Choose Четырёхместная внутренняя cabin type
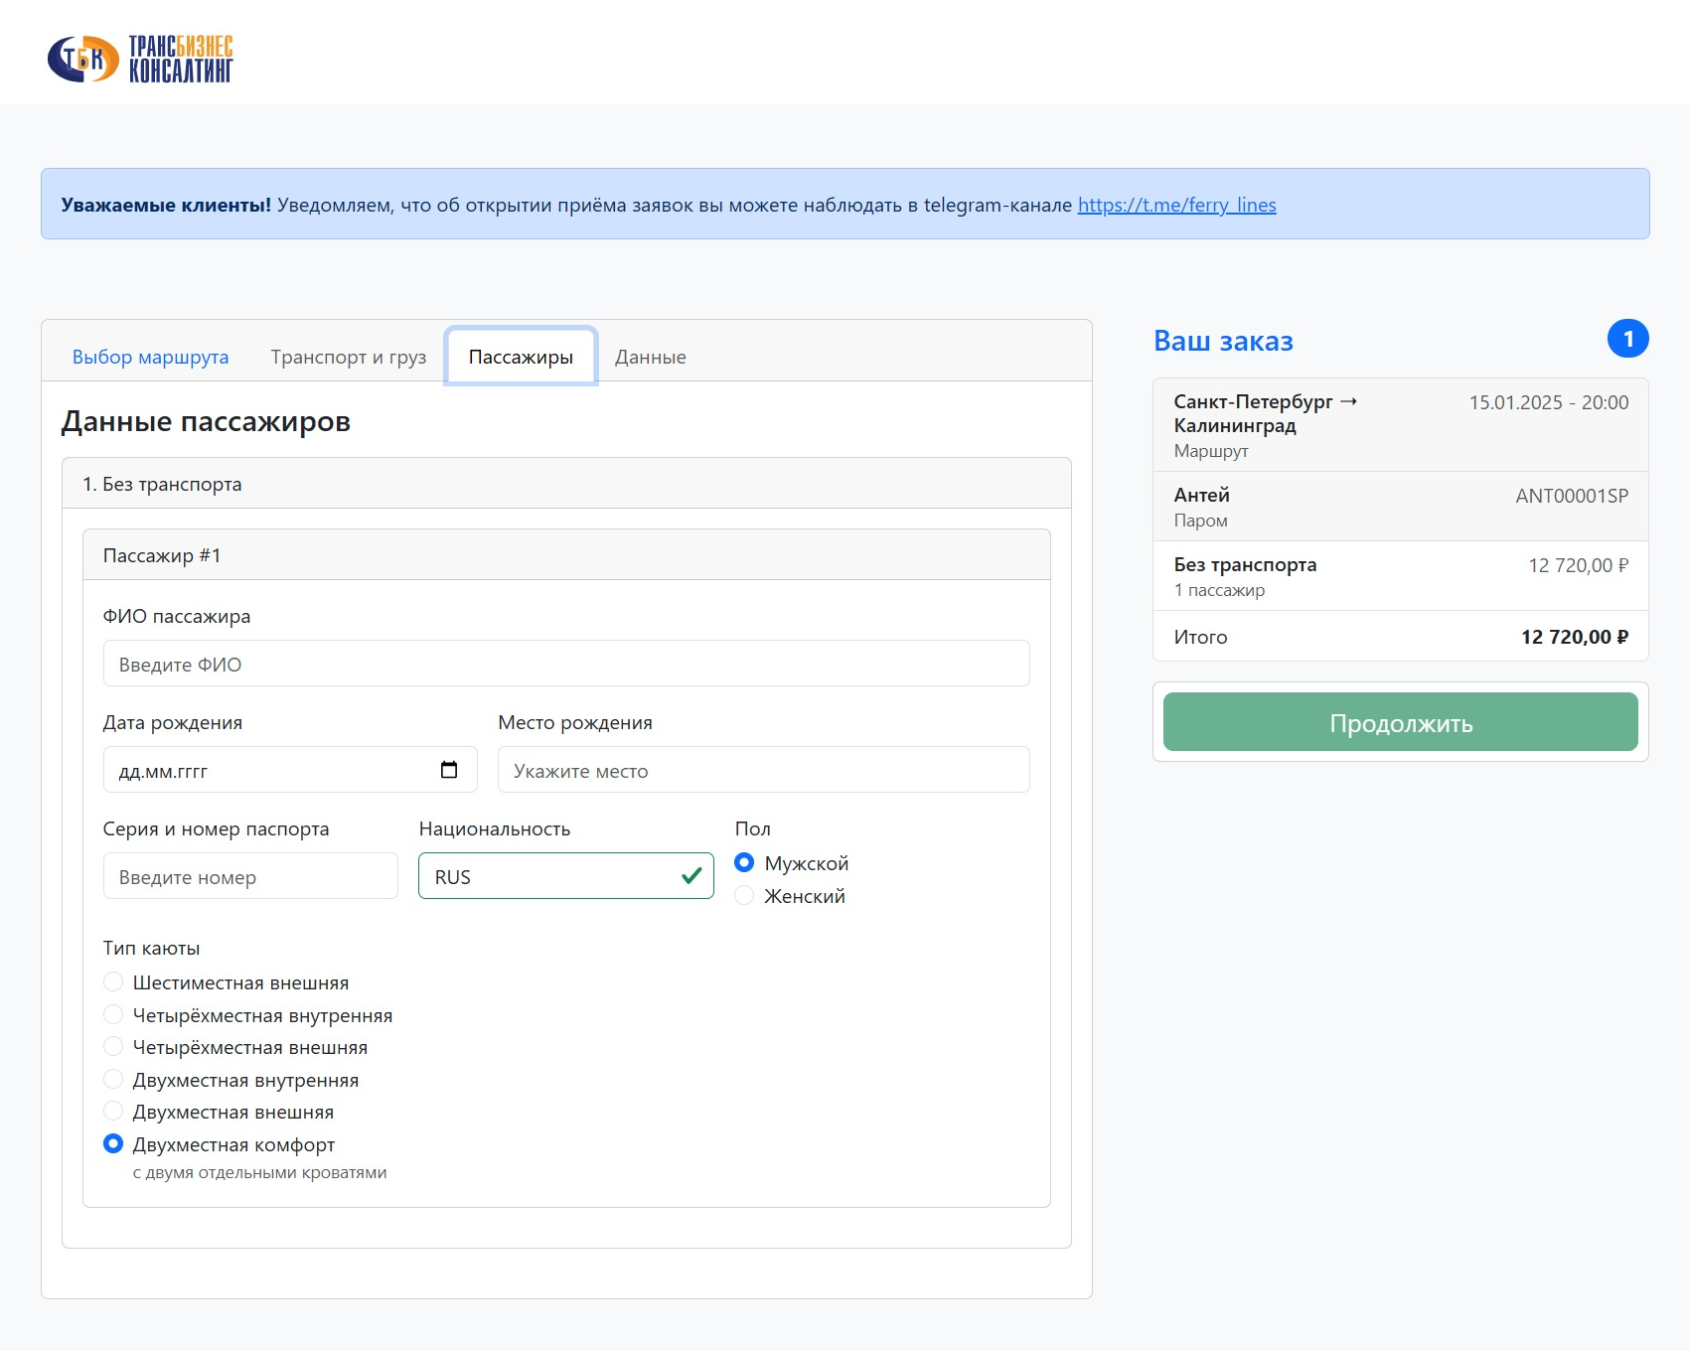This screenshot has height=1351, width=1689. [x=113, y=1014]
